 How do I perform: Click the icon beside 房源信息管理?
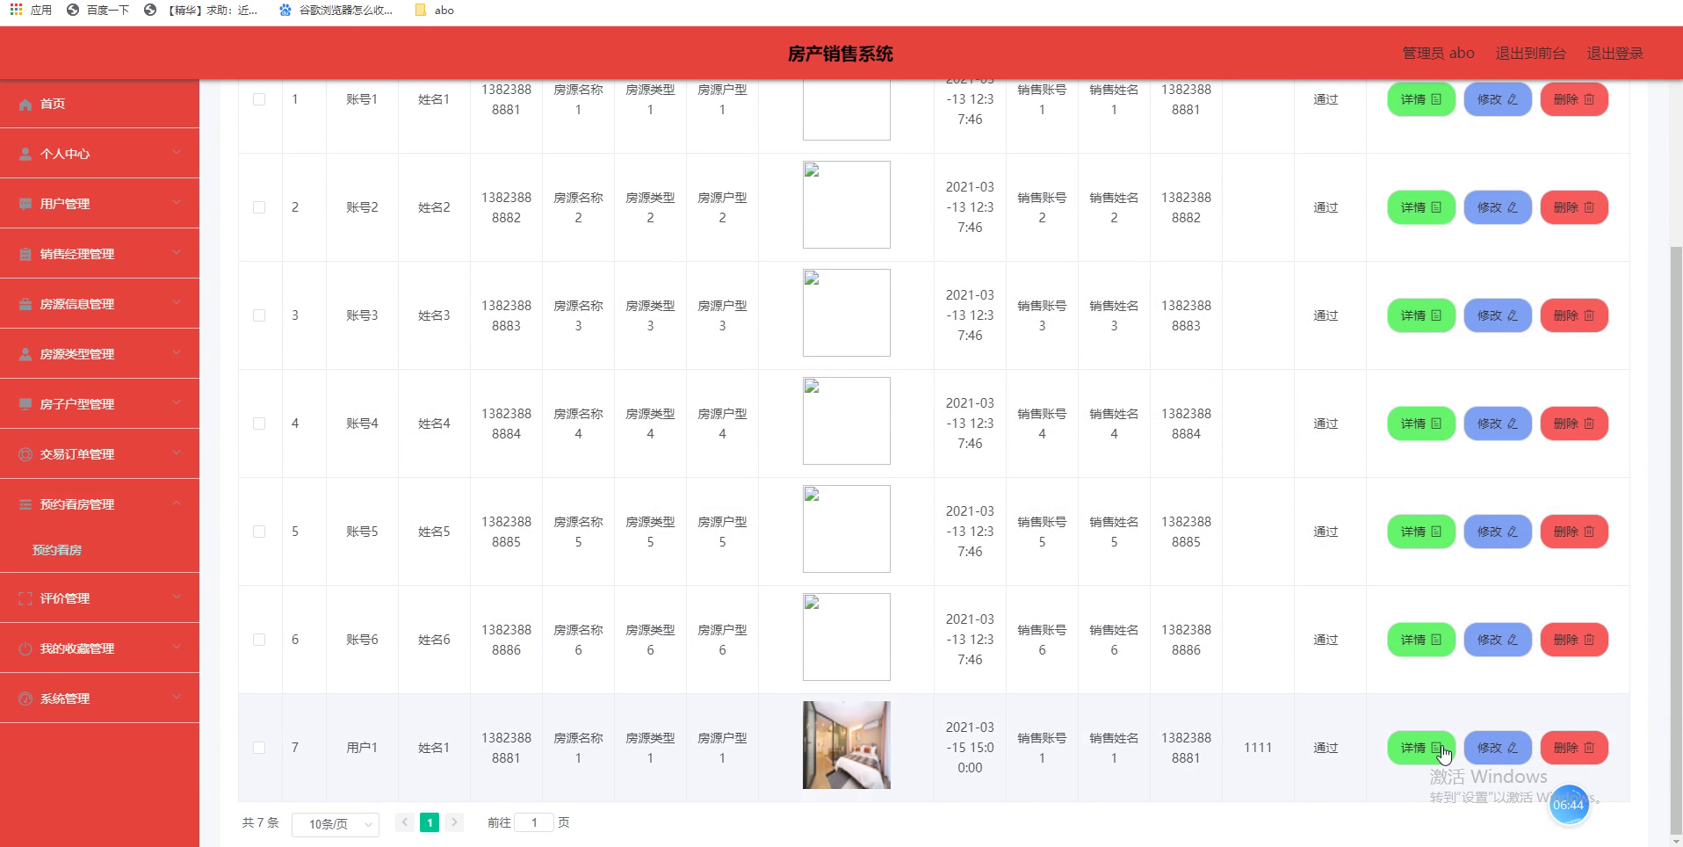pos(25,304)
